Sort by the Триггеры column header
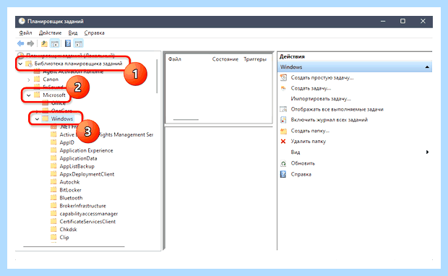Screen dimensions: 448x276 [255, 59]
